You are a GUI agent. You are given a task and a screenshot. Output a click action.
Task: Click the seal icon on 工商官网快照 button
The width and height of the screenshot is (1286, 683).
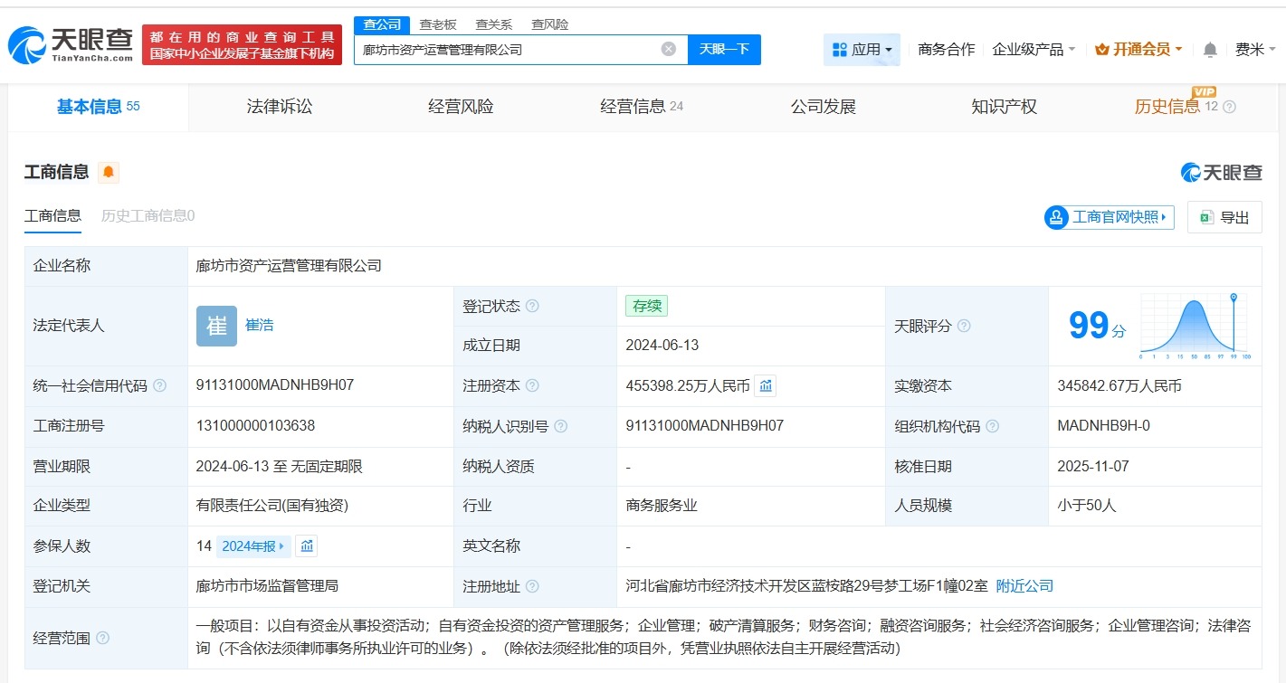click(x=1055, y=217)
